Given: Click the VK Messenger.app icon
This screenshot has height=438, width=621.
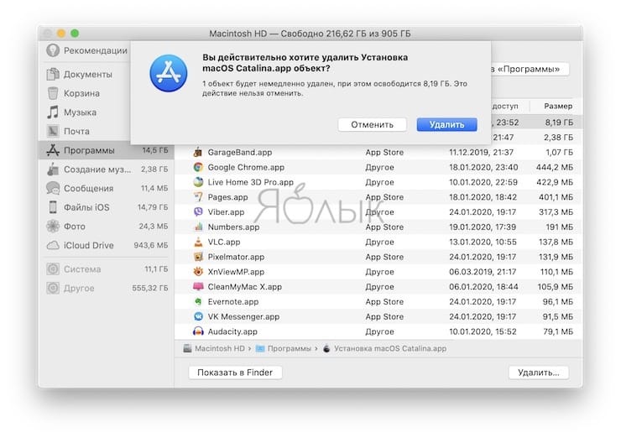Looking at the screenshot, I should point(198,316).
